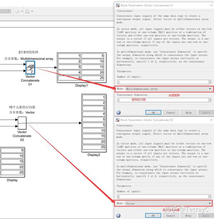Viewport: 214px width, 219px height.
Task: Click the checkmark toolbar icon
Action: click(17, 11)
